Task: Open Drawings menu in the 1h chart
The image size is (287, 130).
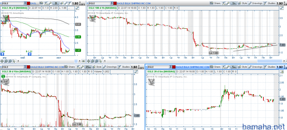Action: (x=256, y=3)
